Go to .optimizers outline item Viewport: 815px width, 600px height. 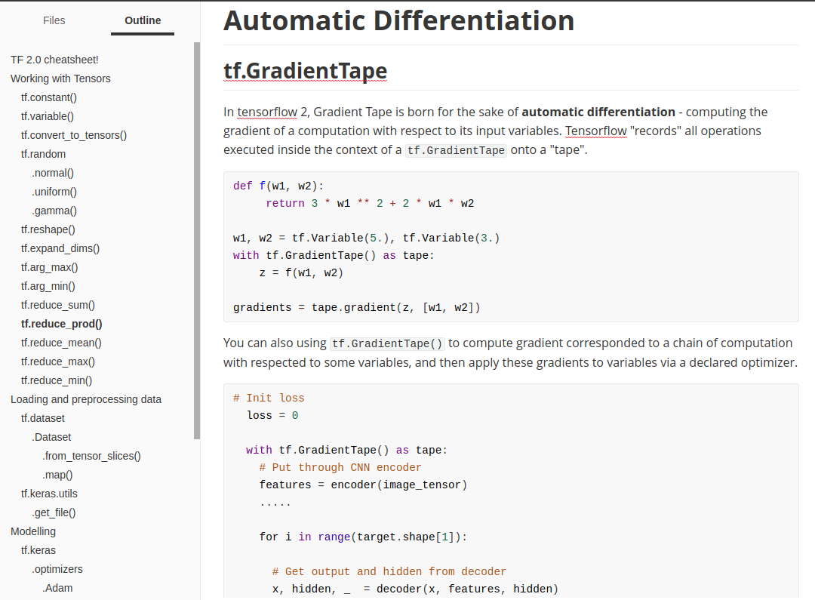point(57,569)
